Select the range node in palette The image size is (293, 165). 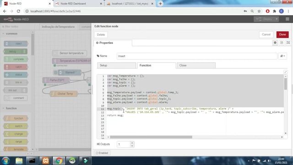coord(16,142)
